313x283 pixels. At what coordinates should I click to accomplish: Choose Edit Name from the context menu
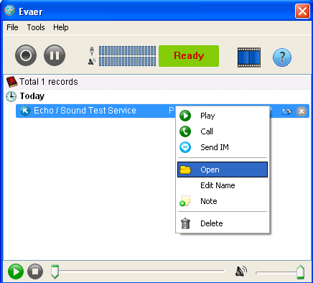223,185
